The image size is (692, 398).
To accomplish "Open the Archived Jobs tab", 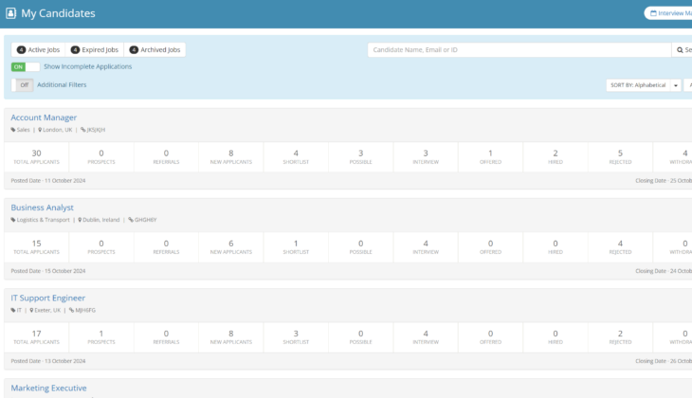I will [155, 49].
